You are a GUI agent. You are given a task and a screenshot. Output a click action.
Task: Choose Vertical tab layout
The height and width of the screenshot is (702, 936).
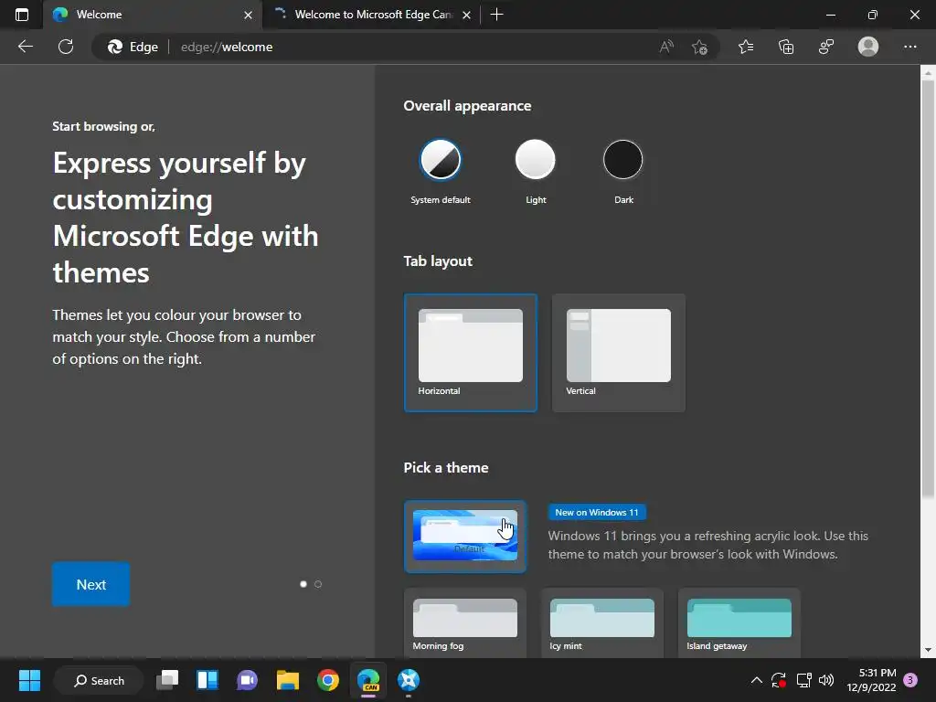coord(619,353)
